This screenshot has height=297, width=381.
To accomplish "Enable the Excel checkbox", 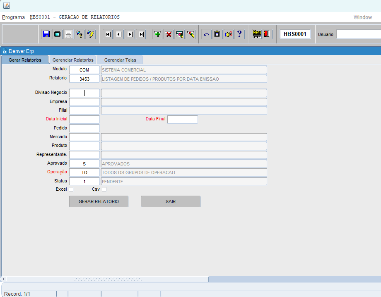I will 71,189.
